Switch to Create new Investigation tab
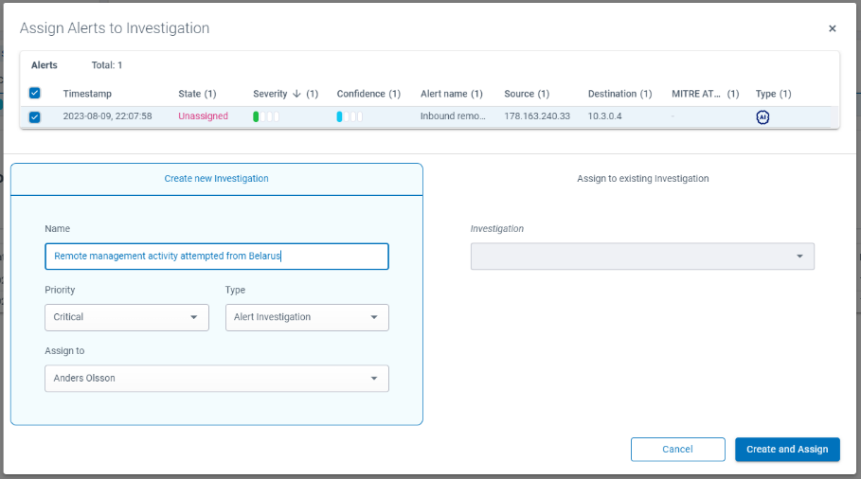This screenshot has height=479, width=861. pyautogui.click(x=216, y=179)
